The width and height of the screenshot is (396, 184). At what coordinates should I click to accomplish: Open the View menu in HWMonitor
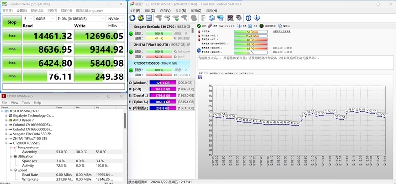pos(14,103)
